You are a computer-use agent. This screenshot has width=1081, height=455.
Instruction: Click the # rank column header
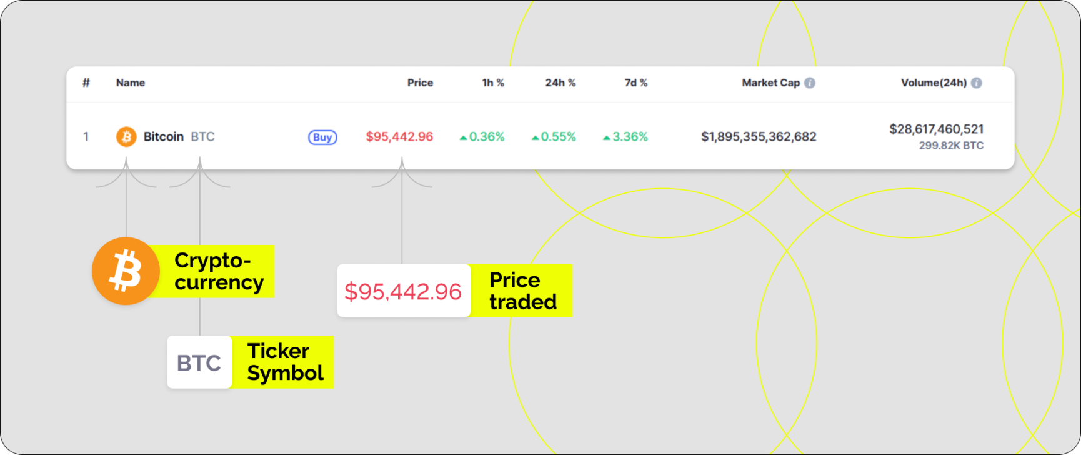pyautogui.click(x=86, y=82)
